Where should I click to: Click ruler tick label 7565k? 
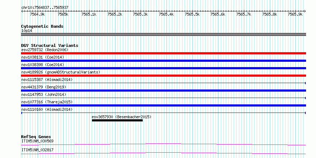pyautogui.click(x=63, y=14)
